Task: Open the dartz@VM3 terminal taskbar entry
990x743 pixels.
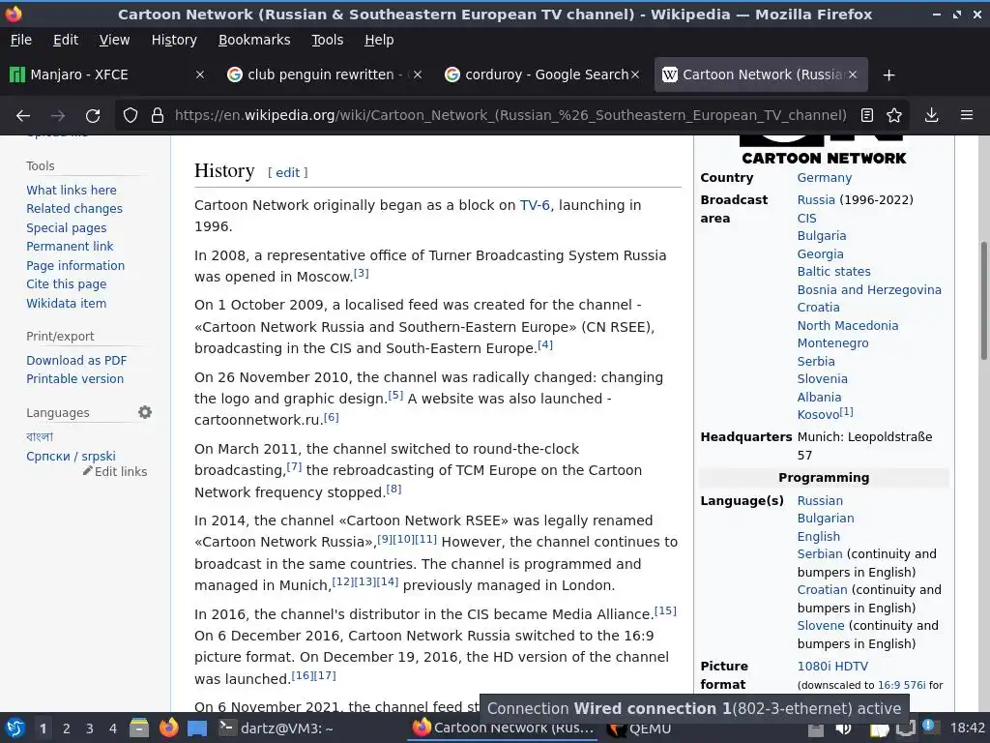Action: click(x=277, y=728)
